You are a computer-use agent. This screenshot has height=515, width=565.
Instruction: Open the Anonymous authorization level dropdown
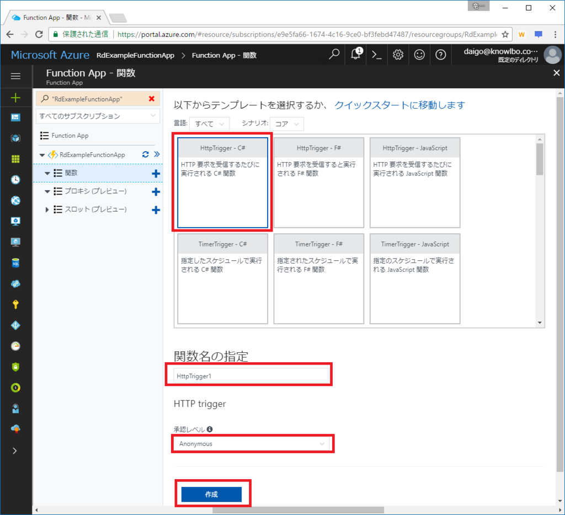(252, 443)
